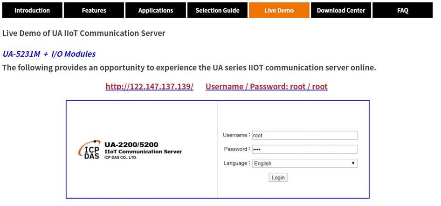Click the UA-2200/5200 product name text

(x=131, y=145)
